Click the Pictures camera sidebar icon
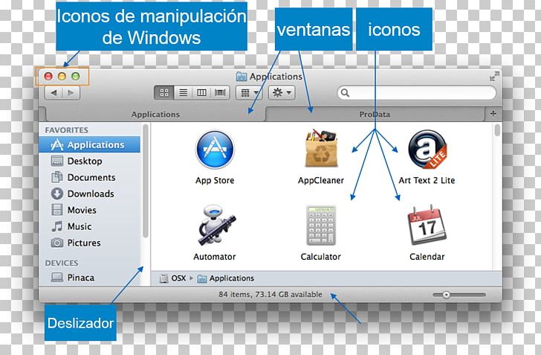The width and height of the screenshot is (541, 355). click(57, 243)
